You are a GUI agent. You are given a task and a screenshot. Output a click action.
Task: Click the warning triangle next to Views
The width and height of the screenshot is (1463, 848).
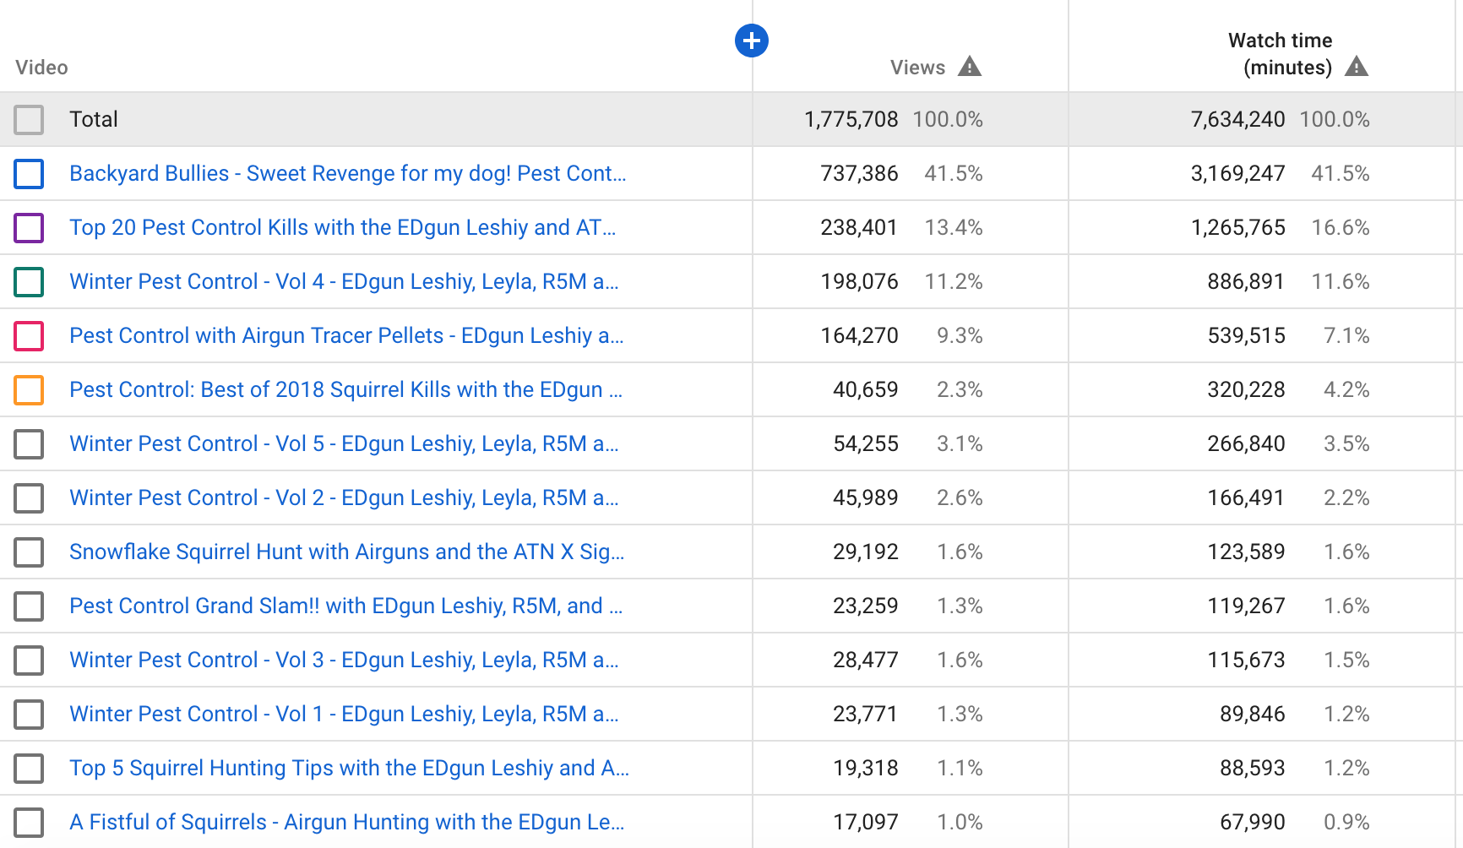click(969, 67)
